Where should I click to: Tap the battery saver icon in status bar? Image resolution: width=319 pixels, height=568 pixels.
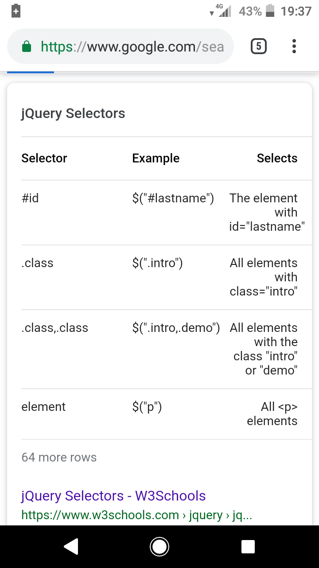click(16, 11)
